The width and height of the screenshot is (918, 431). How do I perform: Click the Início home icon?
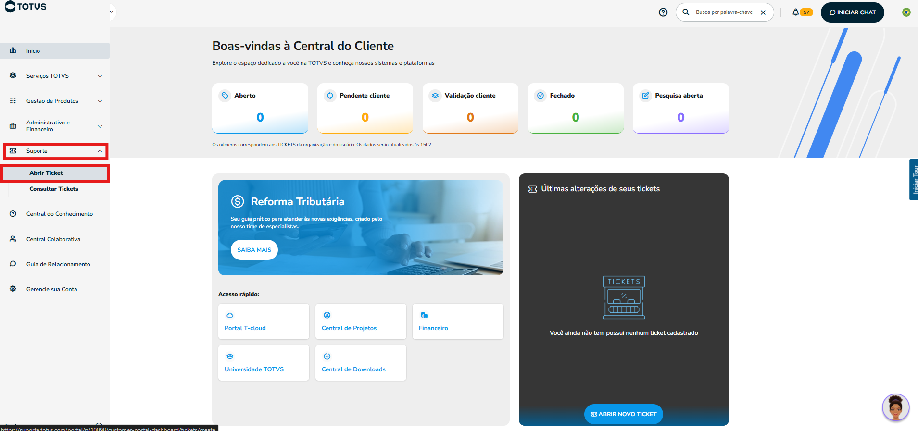13,50
